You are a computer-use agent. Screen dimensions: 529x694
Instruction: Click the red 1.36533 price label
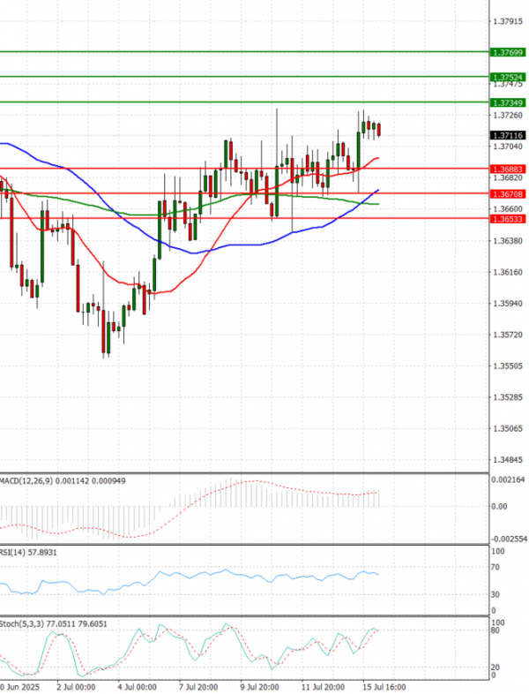508,219
